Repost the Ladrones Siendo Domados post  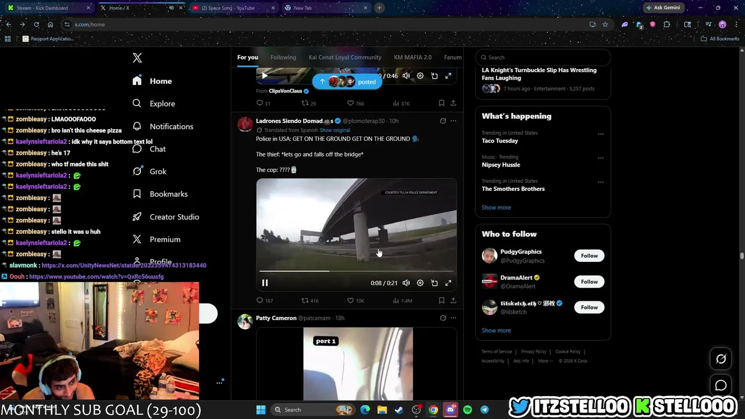[310, 300]
